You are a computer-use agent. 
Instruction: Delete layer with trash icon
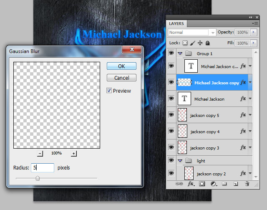click(247, 184)
